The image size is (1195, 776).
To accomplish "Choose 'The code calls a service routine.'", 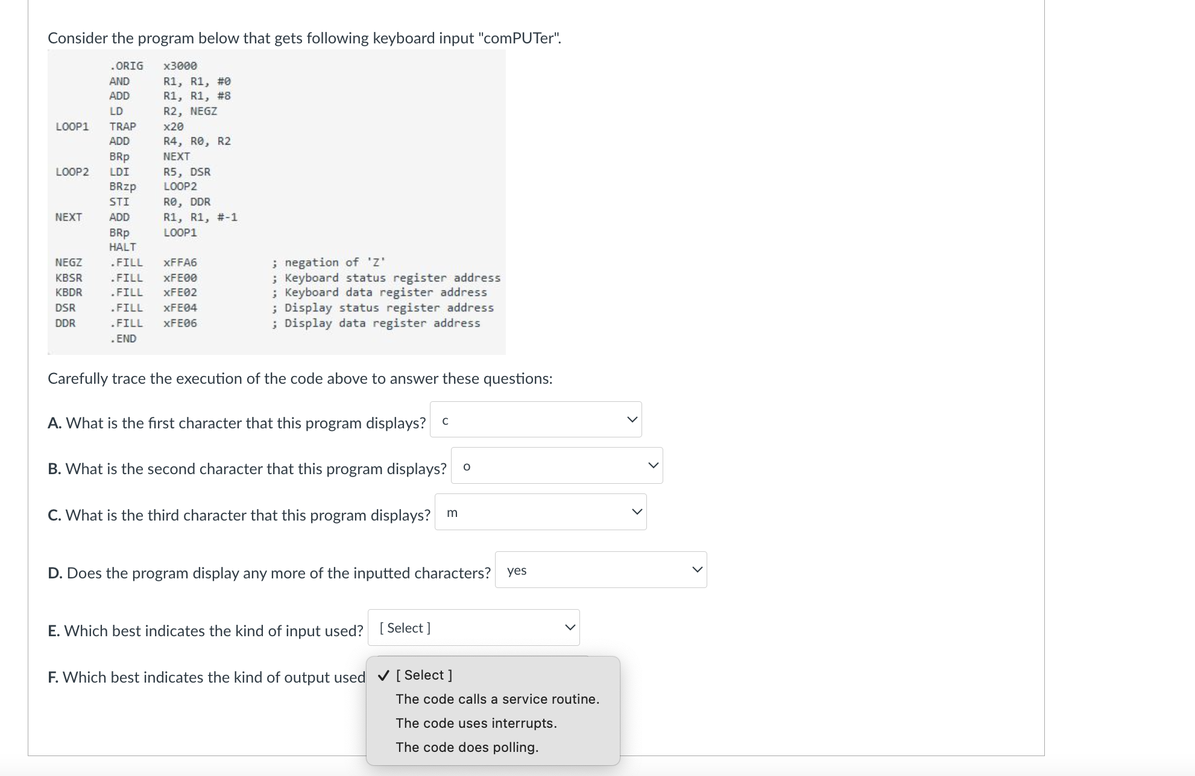I will pyautogui.click(x=497, y=699).
